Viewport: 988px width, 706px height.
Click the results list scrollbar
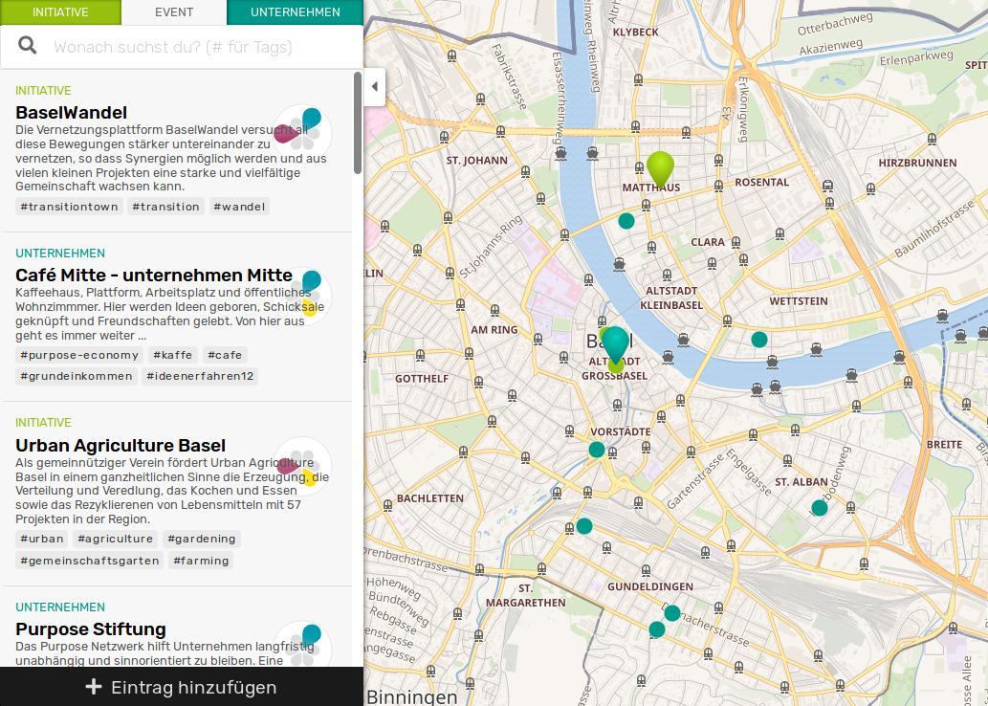coord(358,124)
